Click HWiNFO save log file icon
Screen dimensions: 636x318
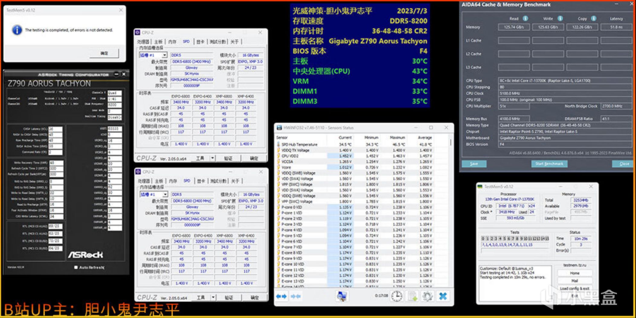413,296
